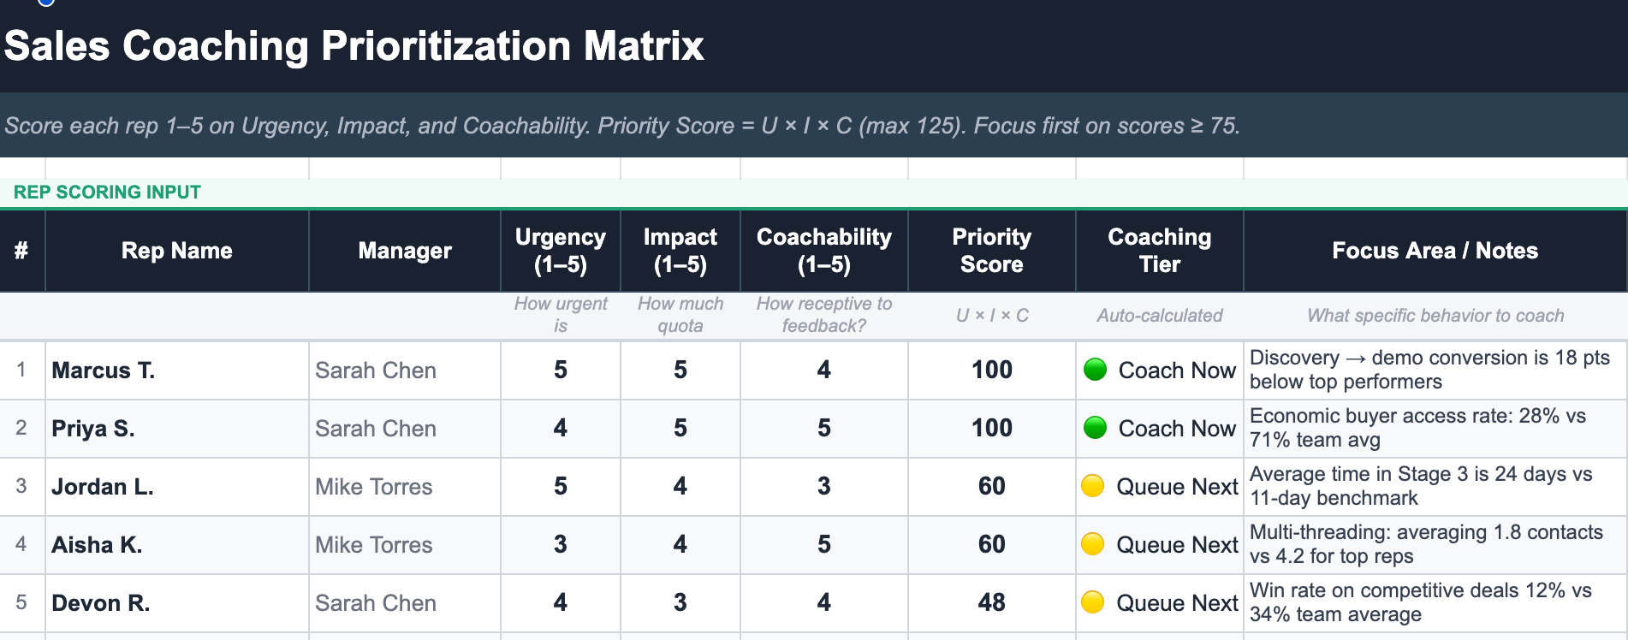Image resolution: width=1628 pixels, height=640 pixels.
Task: Select the 'How much quota' hint cell
Action: (x=680, y=316)
